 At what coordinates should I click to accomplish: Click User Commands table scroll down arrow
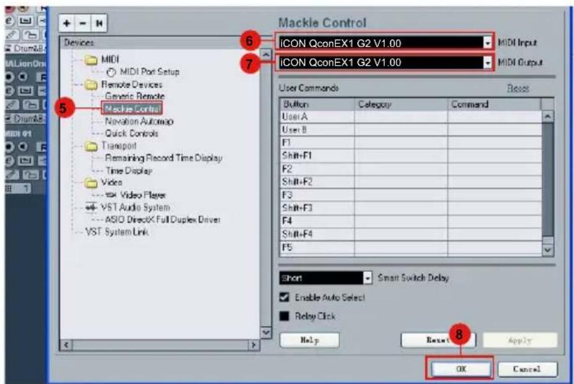(547, 250)
